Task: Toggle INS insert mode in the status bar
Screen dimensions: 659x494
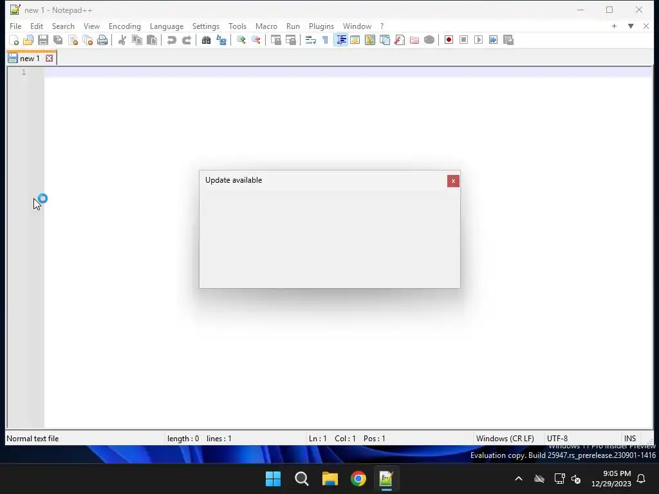Action: [629, 439]
